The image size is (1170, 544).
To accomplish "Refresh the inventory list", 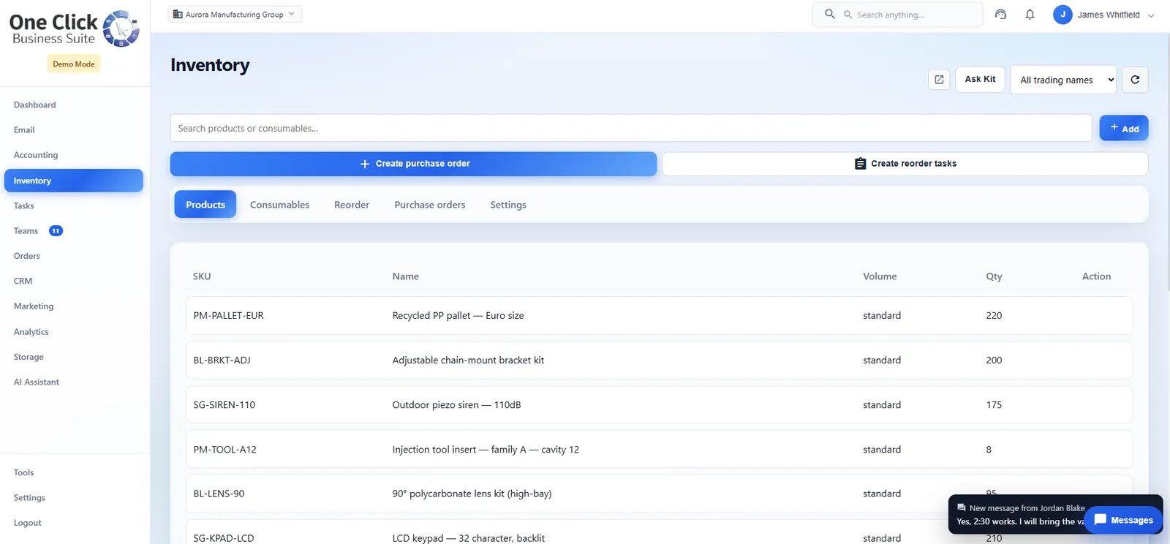I will click(1135, 80).
